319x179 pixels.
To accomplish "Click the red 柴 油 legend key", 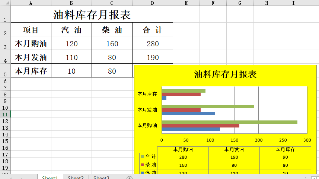I will [143, 165].
